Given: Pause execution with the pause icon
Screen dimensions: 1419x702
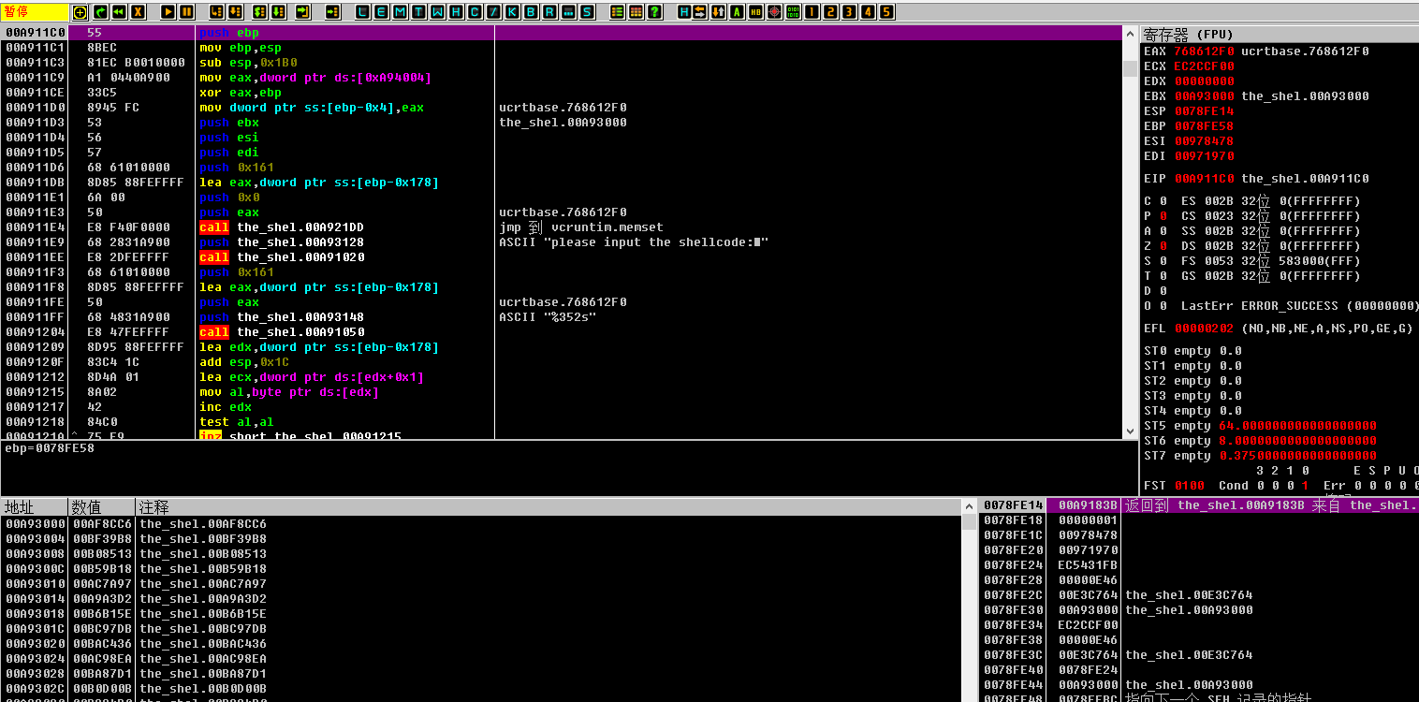Looking at the screenshot, I should coord(187,12).
